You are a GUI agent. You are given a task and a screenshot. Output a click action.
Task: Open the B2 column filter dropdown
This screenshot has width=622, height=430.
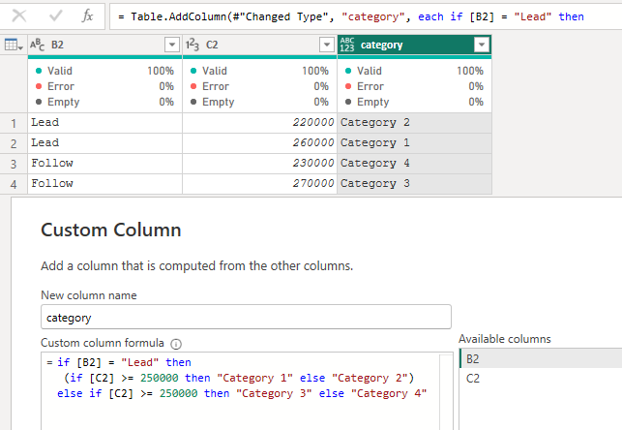[x=172, y=45]
